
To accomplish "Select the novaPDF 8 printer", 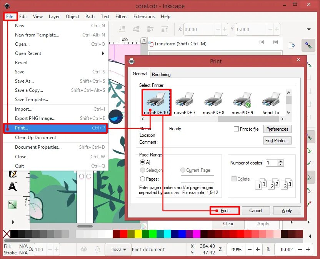I will (x=213, y=103).
